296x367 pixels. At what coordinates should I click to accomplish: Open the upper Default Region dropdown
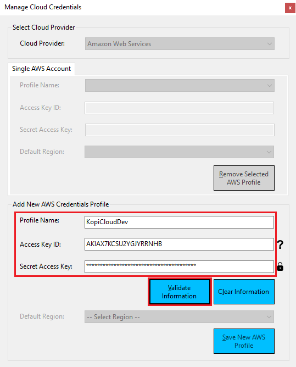coord(179,152)
